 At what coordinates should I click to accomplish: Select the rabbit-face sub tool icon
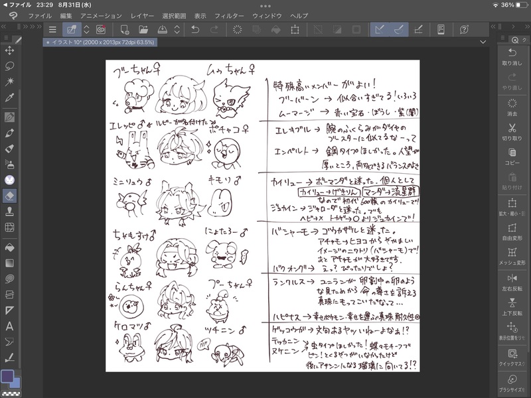[x=9, y=180]
